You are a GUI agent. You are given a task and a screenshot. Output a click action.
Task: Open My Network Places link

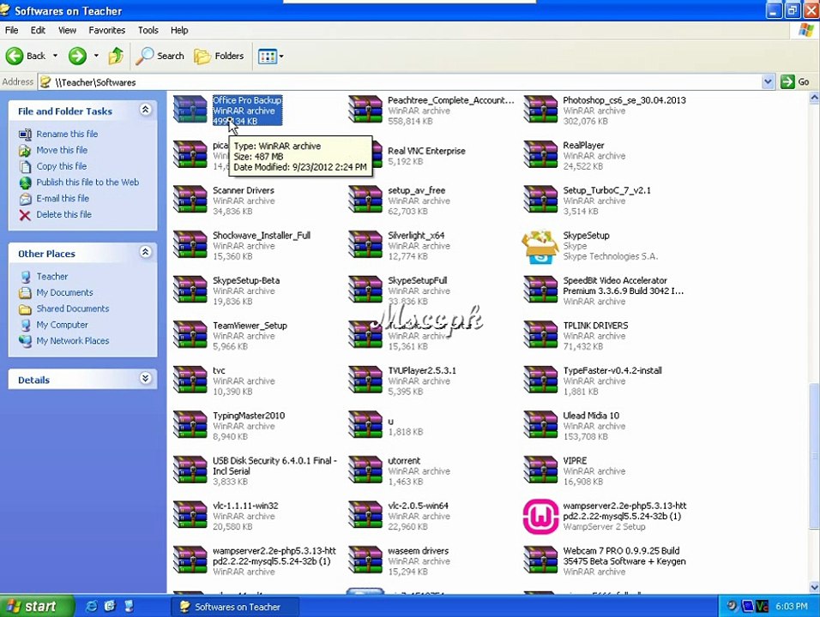click(73, 341)
